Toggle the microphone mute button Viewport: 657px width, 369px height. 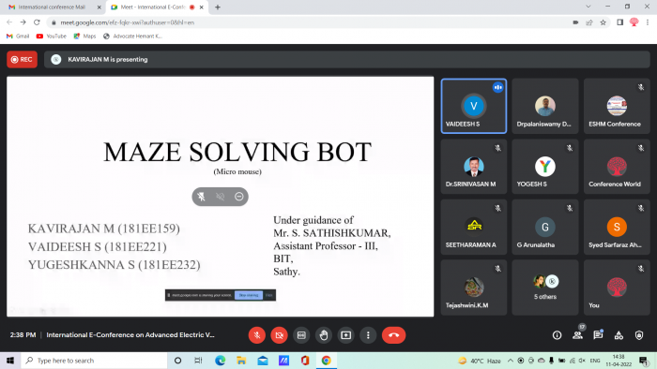257,335
